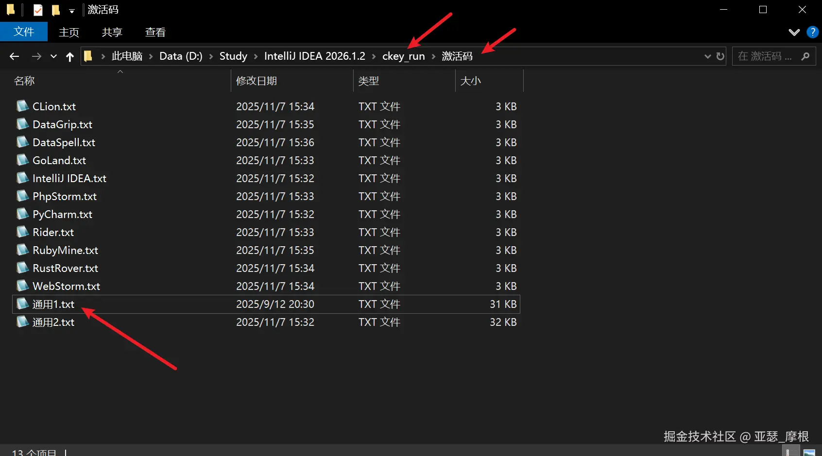Switch to the 主页 ribbon tab

tap(68, 32)
